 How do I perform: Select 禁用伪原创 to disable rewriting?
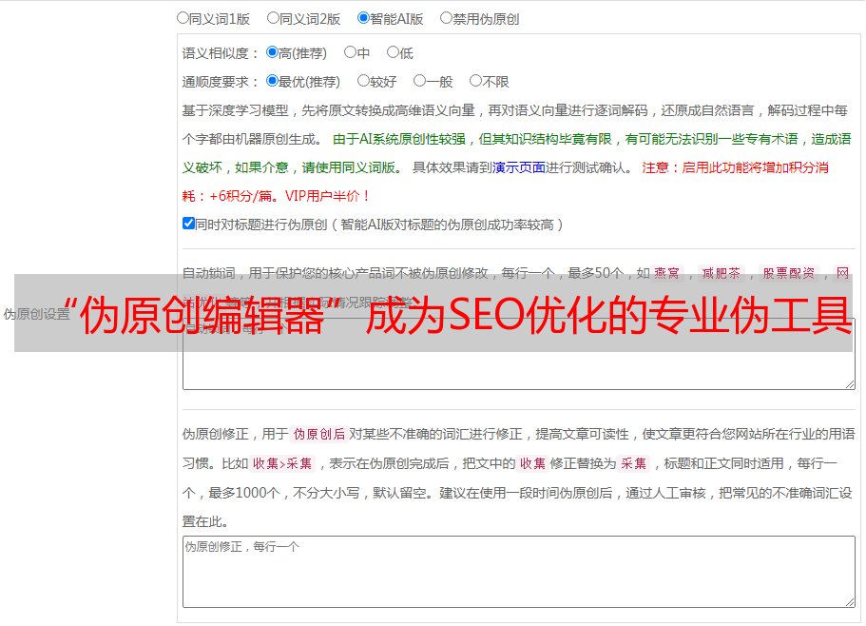446,18
